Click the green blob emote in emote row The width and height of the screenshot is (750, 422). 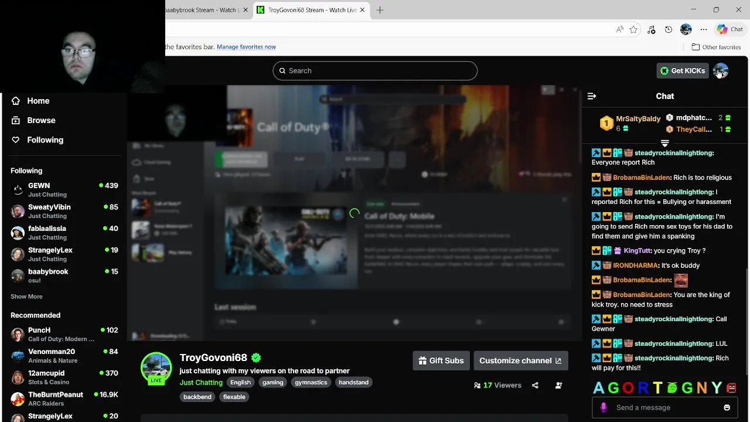(672, 388)
